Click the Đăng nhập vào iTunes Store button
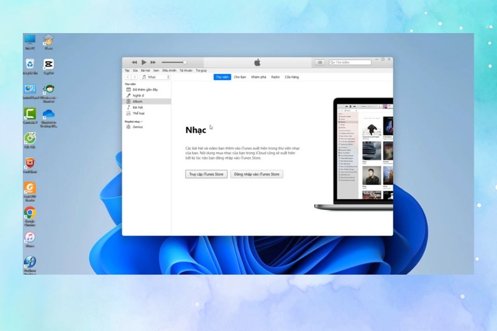The width and height of the screenshot is (497, 331). (257, 175)
